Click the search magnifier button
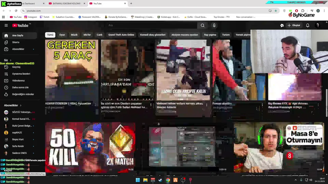The height and width of the screenshot is (184, 328). (202, 25)
